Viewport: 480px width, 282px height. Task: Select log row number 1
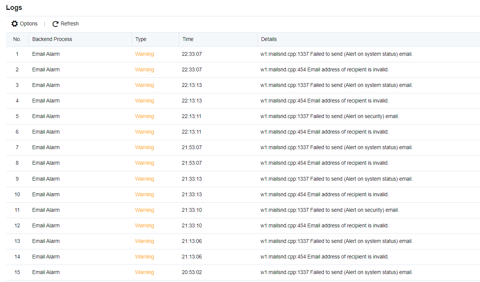click(17, 54)
